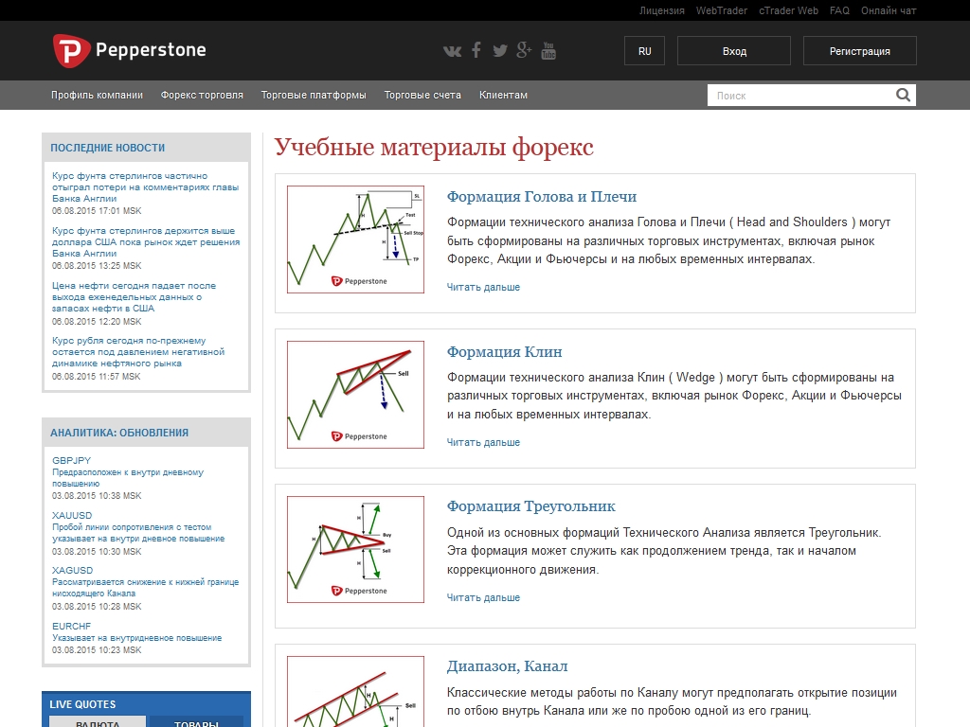
Task: Open the Торговые счета menu
Action: (422, 95)
